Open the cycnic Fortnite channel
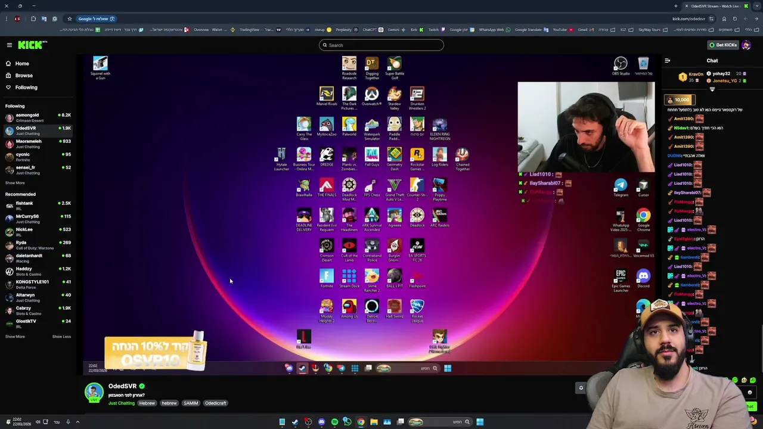Viewport: 763px width, 429px height. [38, 157]
